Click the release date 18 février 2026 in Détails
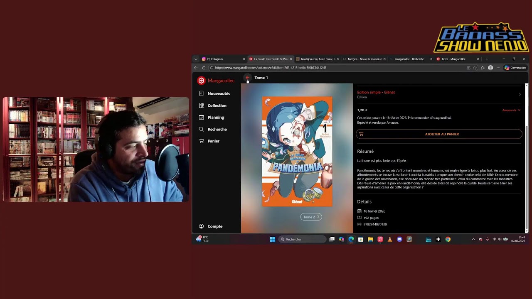The image size is (532, 299). pos(374,211)
